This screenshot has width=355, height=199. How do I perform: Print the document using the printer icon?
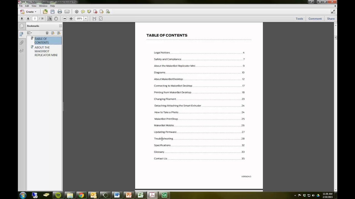click(x=60, y=12)
